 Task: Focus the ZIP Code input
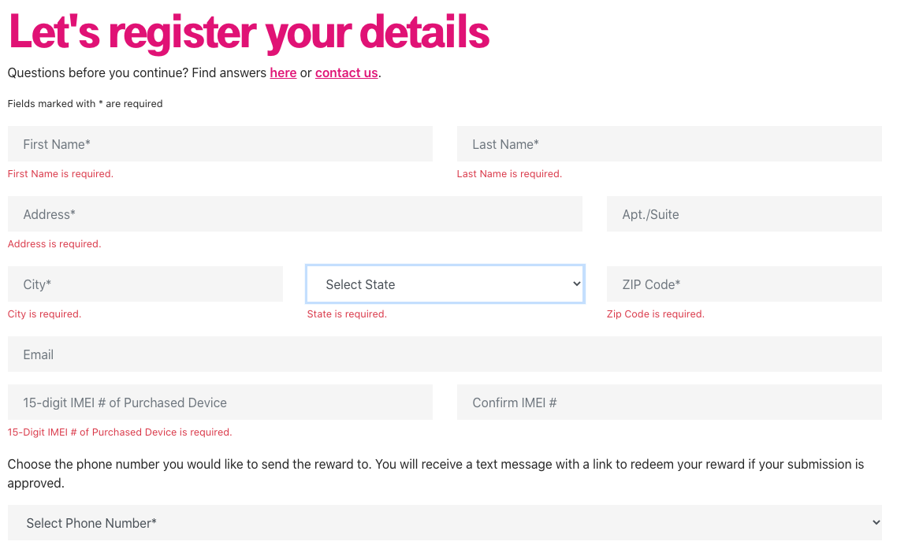pos(743,284)
